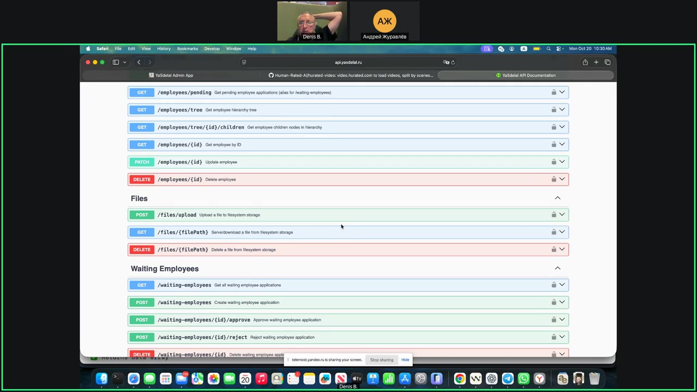Open a new tab with plus icon
The width and height of the screenshot is (697, 392).
pos(596,62)
